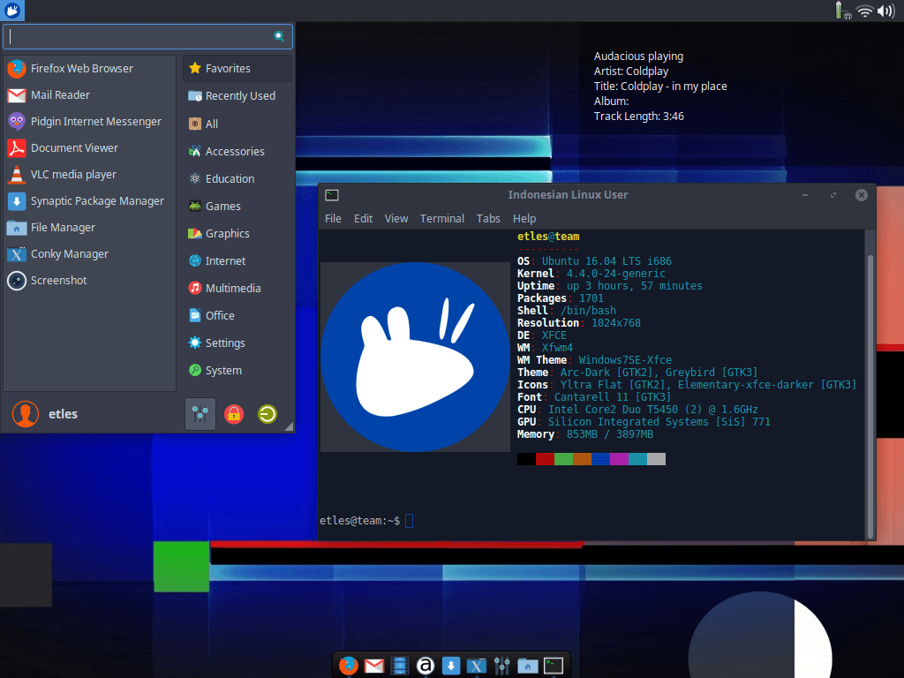Launch Firefox from the dock

click(x=348, y=666)
